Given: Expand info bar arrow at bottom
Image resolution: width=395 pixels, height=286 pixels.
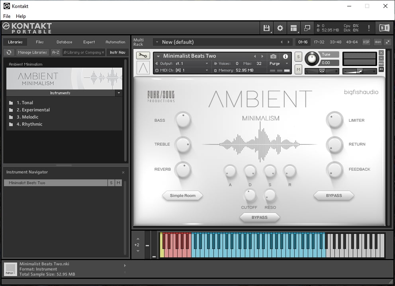Looking at the screenshot, I should [125, 265].
